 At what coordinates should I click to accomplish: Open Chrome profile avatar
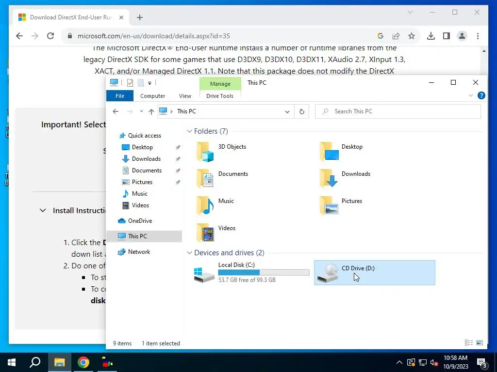pyautogui.click(x=462, y=36)
